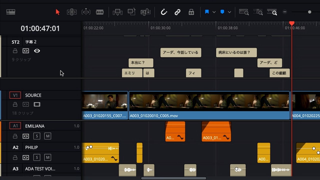Image resolution: width=320 pixels, height=180 pixels.
Task: Mute the EMILIANA audio track
Action: (x=47, y=136)
